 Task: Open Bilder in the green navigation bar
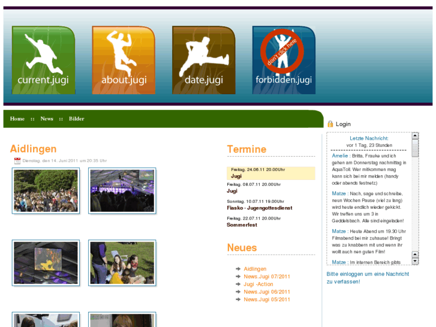pos(77,119)
